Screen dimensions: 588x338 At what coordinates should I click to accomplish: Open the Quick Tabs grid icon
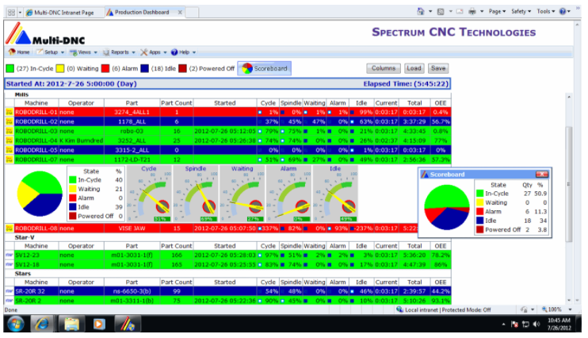tap(12, 13)
